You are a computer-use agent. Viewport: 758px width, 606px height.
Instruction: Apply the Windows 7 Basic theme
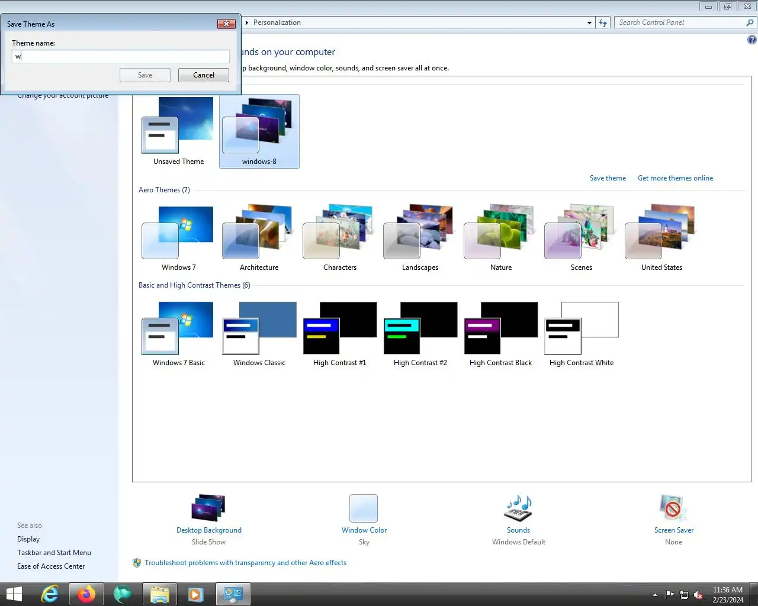(178, 333)
